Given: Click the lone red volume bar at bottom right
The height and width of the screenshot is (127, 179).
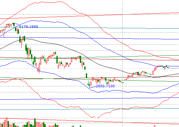Looking at the screenshot, I should [x=155, y=126].
